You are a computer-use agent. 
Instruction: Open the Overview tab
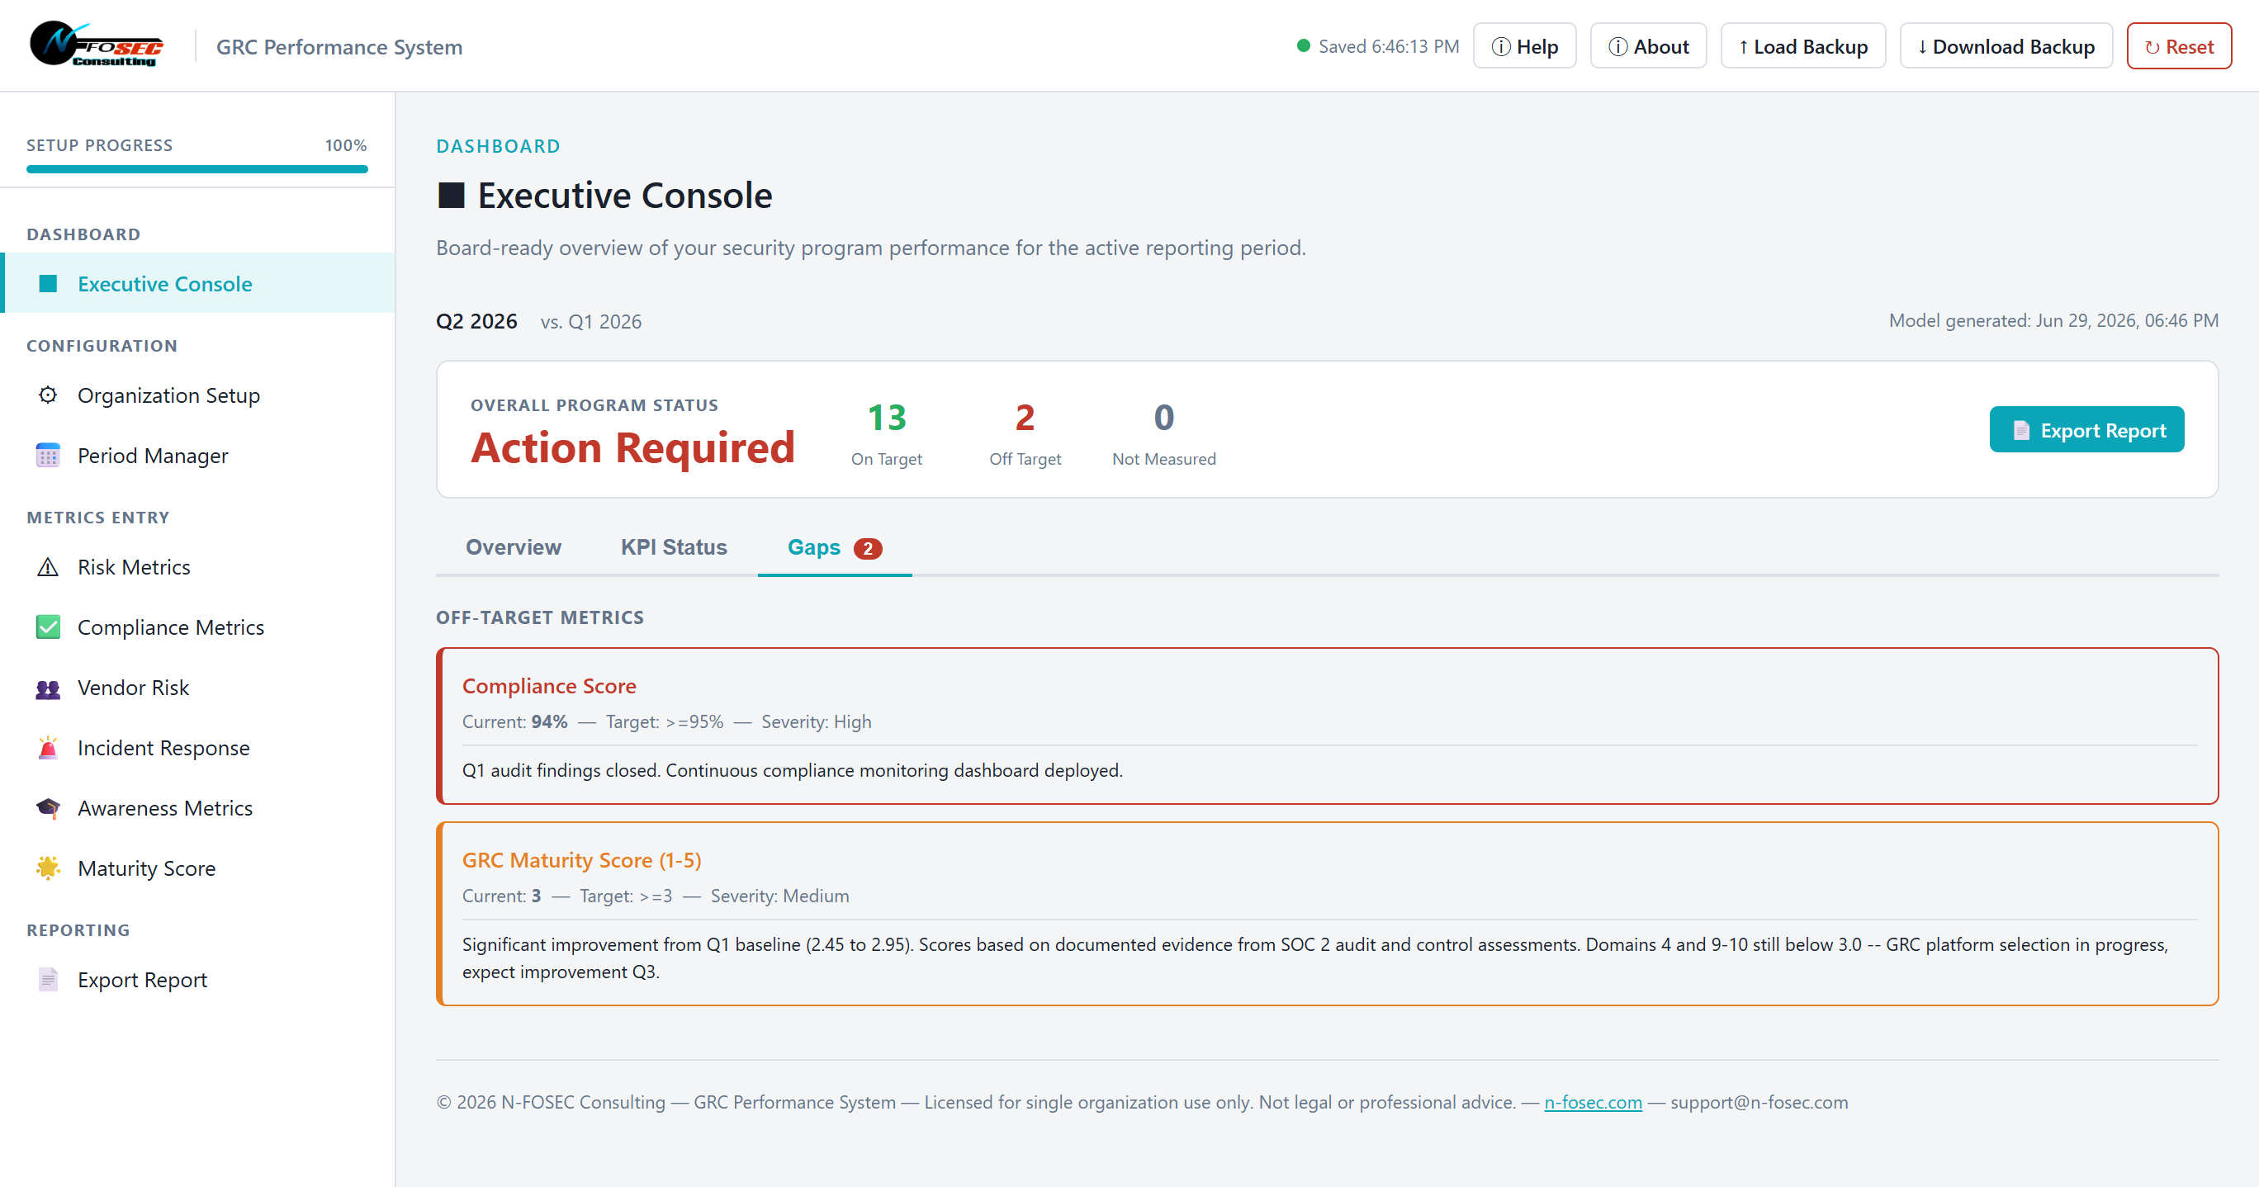[x=513, y=547]
